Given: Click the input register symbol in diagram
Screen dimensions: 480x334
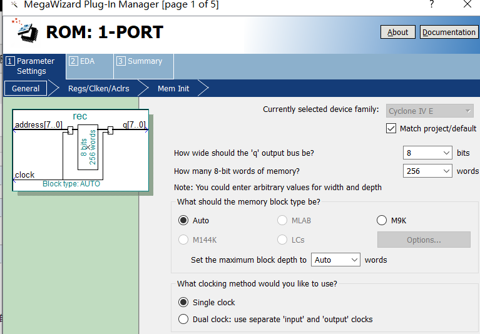Looking at the screenshot, I should point(70,130).
